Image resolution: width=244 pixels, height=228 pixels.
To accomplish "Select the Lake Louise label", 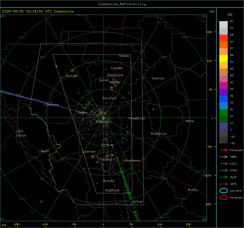I will click(x=21, y=133).
